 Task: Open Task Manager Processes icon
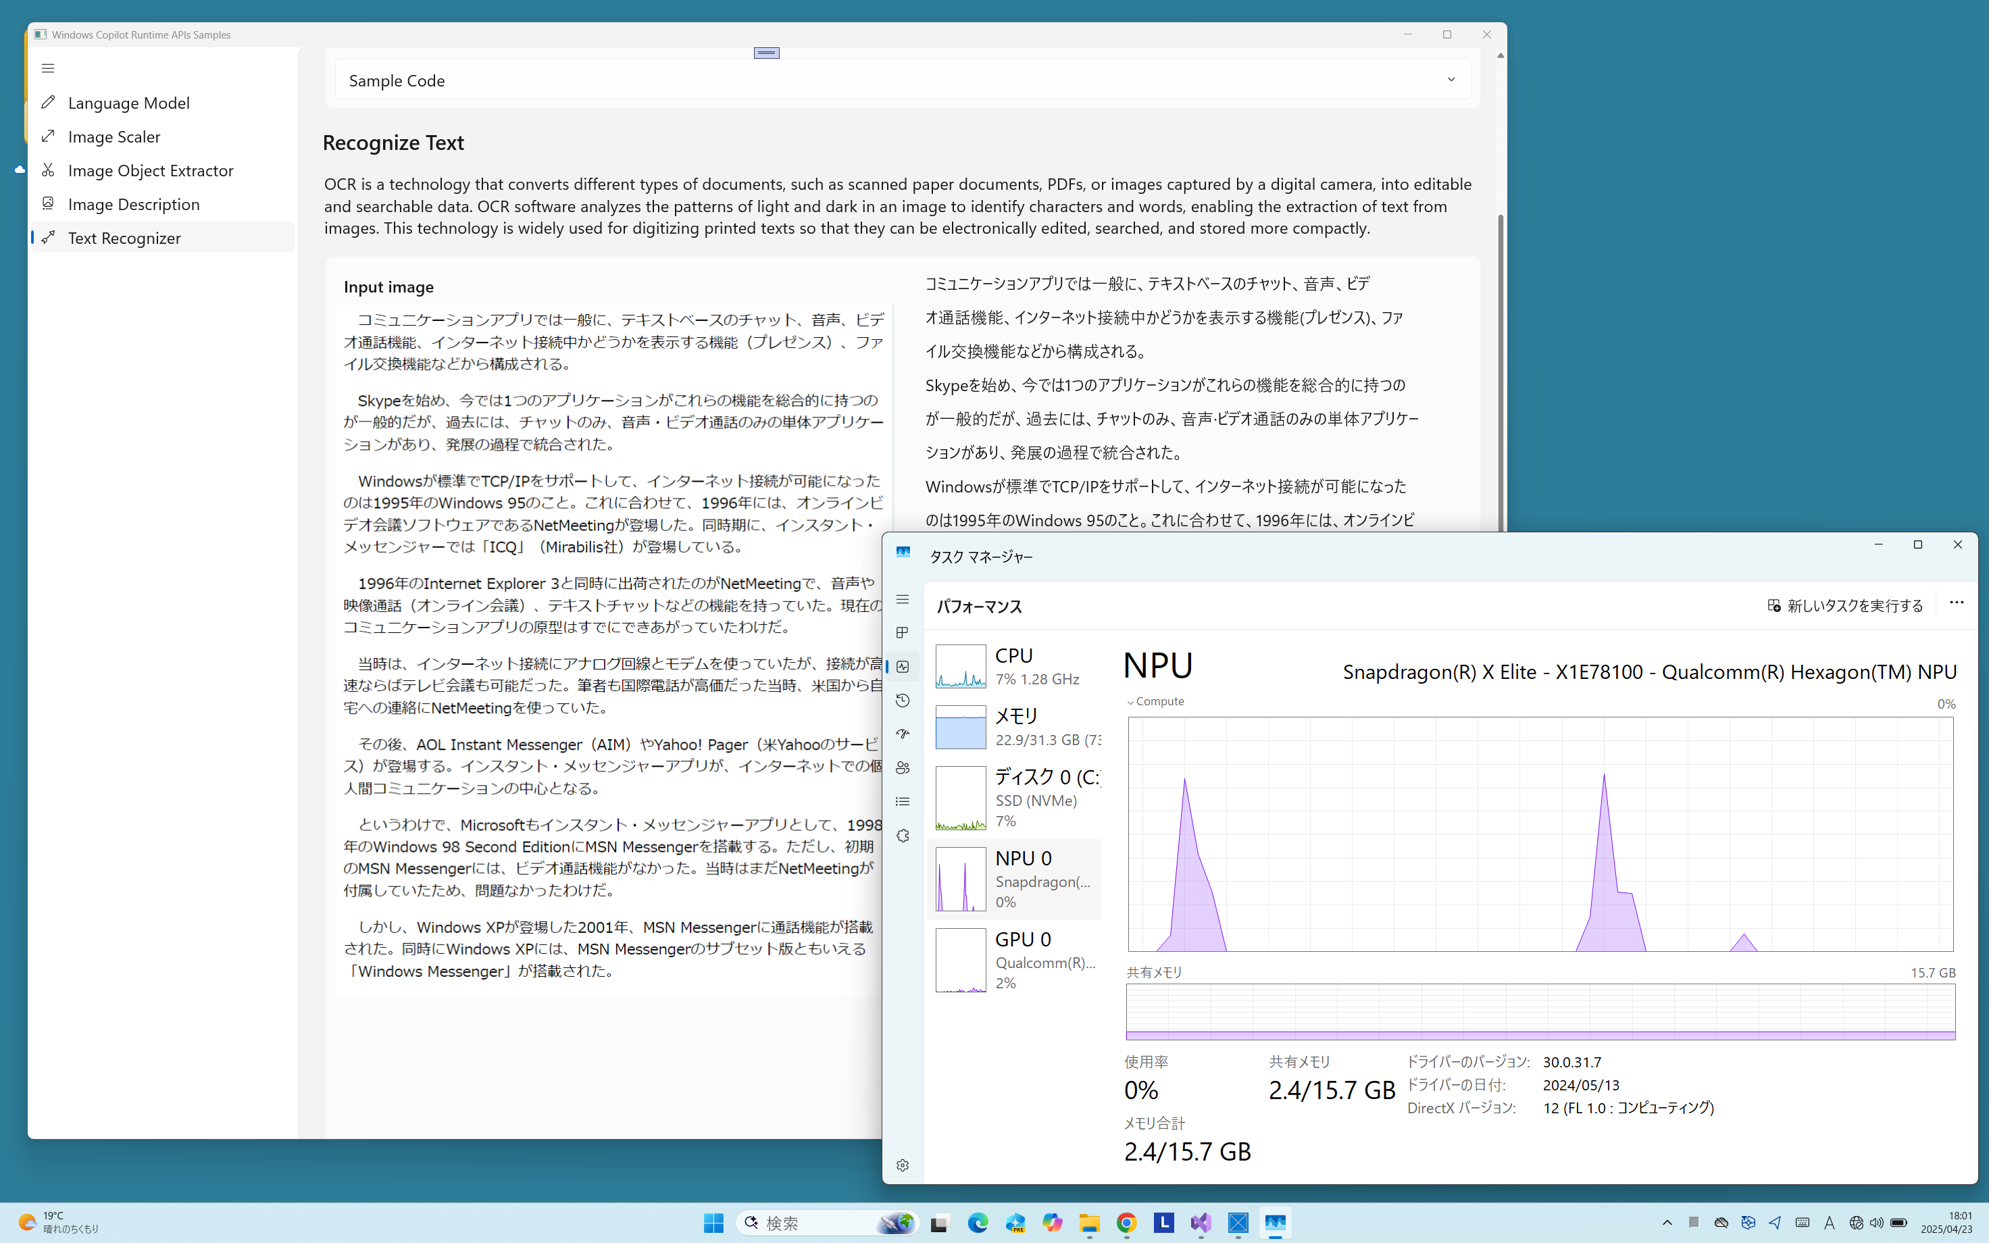point(903,632)
